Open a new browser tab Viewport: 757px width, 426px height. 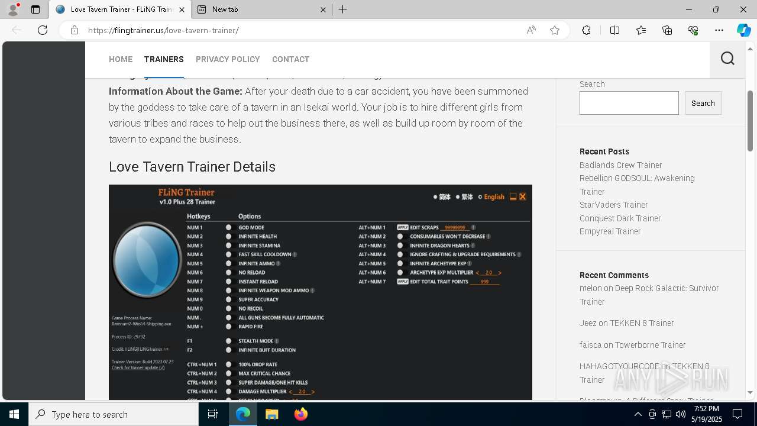(x=343, y=9)
